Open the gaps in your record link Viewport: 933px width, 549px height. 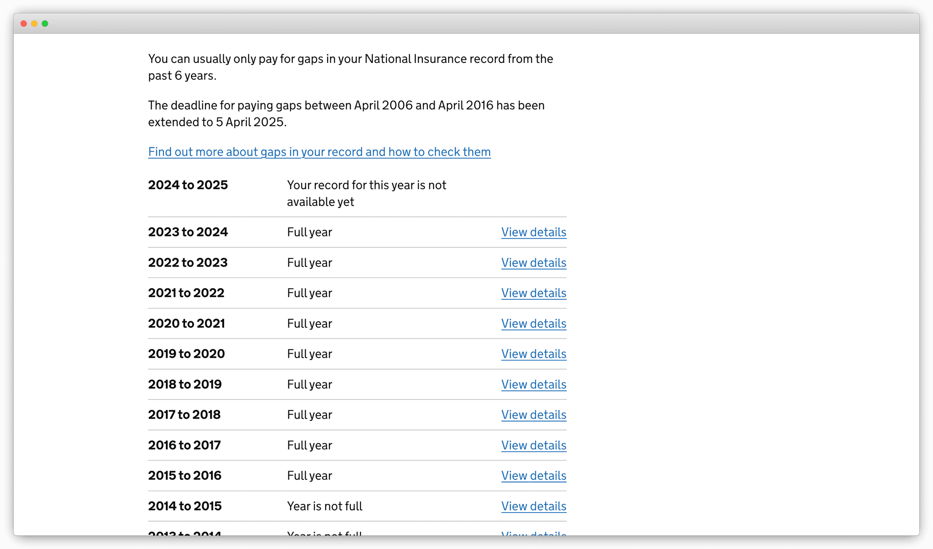point(319,152)
